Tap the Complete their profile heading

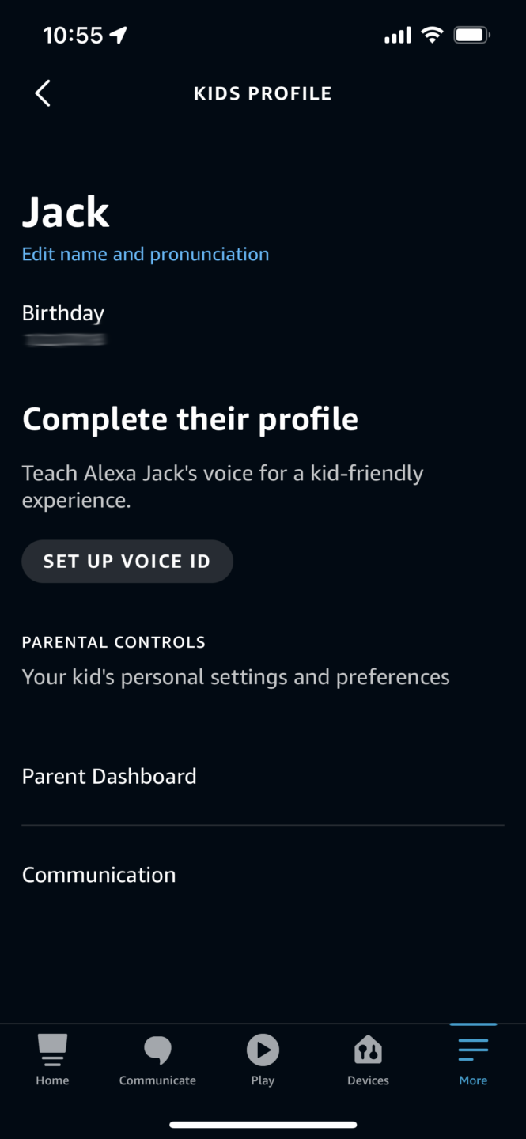tap(190, 419)
